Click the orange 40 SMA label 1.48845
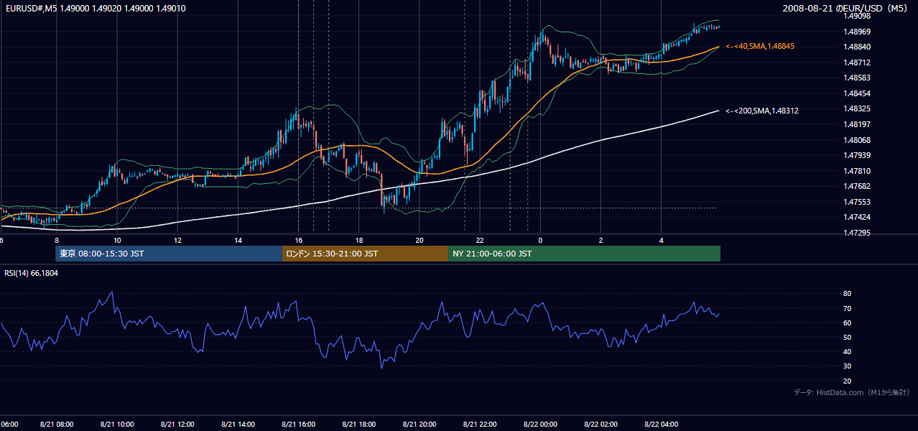 (x=760, y=46)
